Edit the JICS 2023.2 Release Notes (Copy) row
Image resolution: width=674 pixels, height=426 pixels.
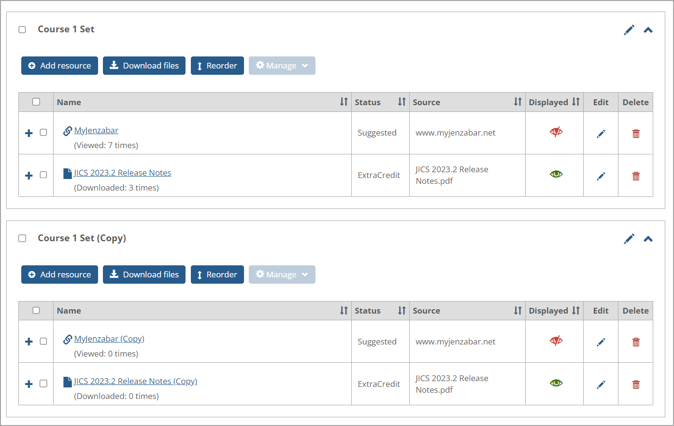pyautogui.click(x=601, y=385)
